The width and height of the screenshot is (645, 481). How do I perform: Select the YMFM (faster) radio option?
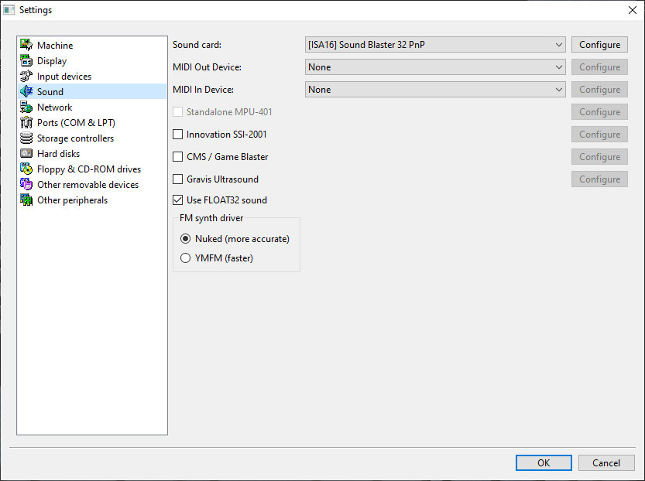pos(185,258)
